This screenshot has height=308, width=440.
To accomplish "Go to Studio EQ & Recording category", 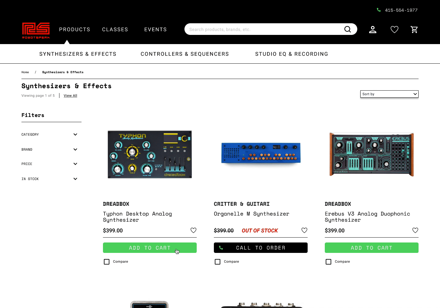I will pyautogui.click(x=292, y=54).
